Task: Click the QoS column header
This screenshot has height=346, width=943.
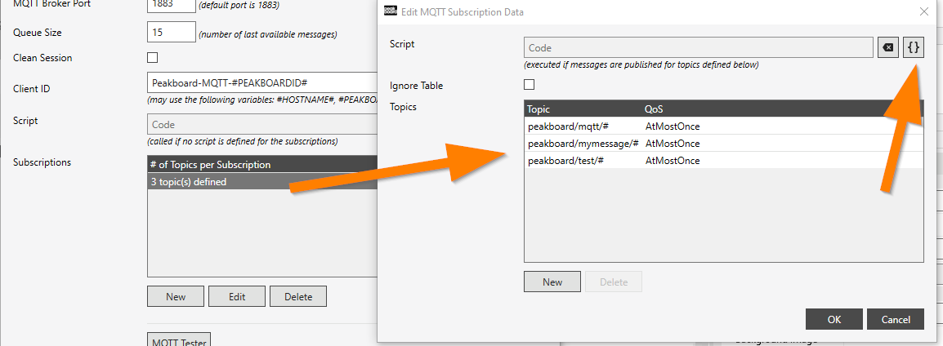Action: pyautogui.click(x=655, y=109)
